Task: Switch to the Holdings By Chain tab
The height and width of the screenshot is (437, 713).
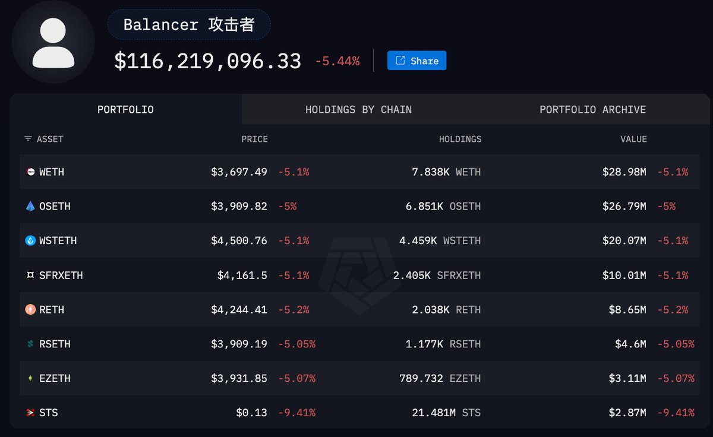Action: pyautogui.click(x=358, y=109)
